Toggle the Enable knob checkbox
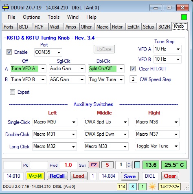 [9, 52]
